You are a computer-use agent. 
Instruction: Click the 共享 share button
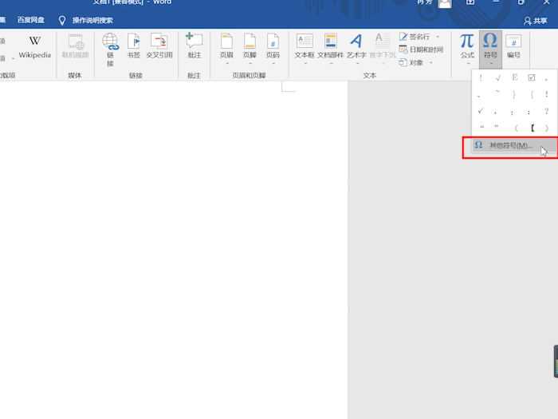[x=535, y=21]
